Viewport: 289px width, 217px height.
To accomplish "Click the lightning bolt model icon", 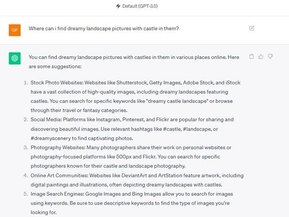I will coord(118,6).
